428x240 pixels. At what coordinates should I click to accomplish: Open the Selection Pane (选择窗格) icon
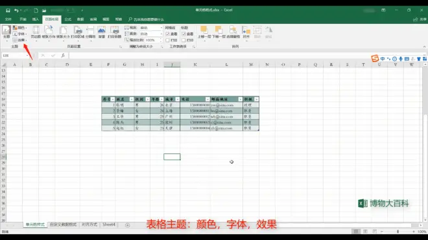point(233,32)
